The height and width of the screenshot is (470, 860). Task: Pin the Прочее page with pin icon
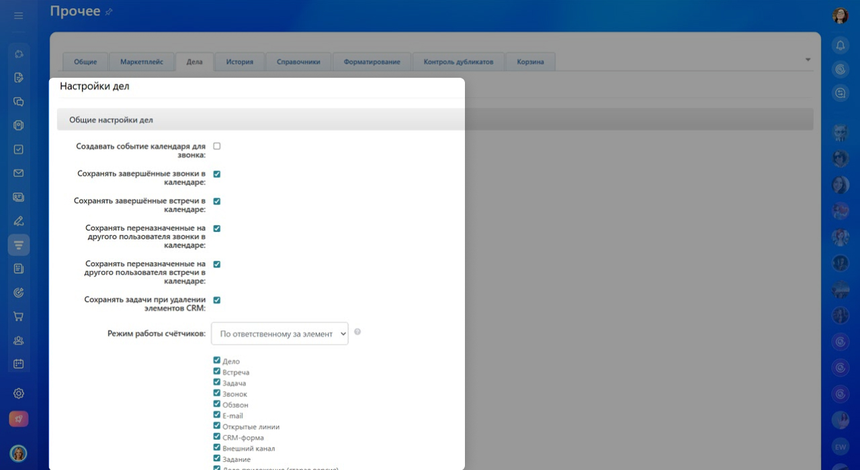[x=110, y=12]
